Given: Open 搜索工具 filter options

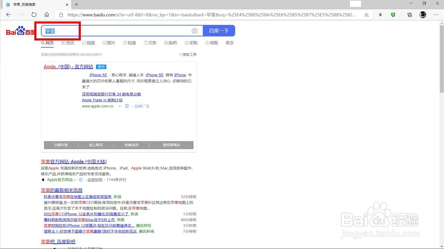Looking at the screenshot, I should coord(188,55).
